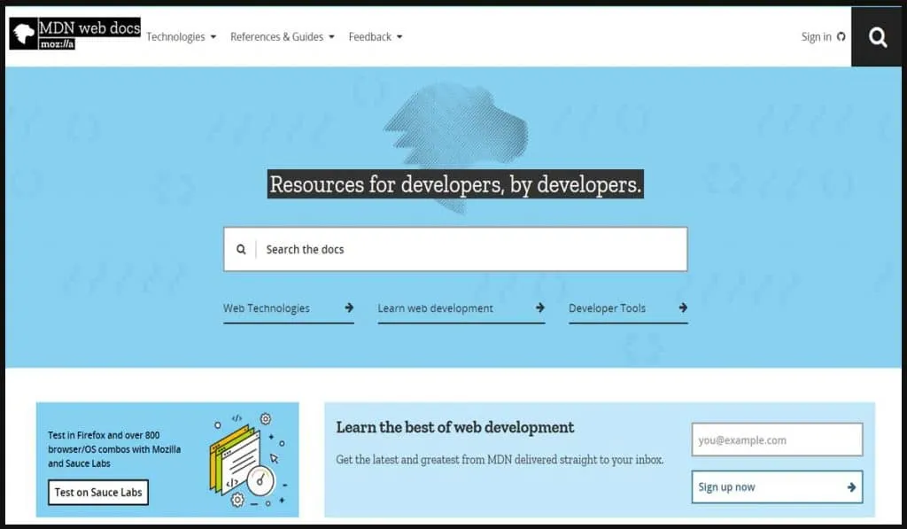
Task: Click the magnifying glass inside the docs search box
Action: [241, 249]
